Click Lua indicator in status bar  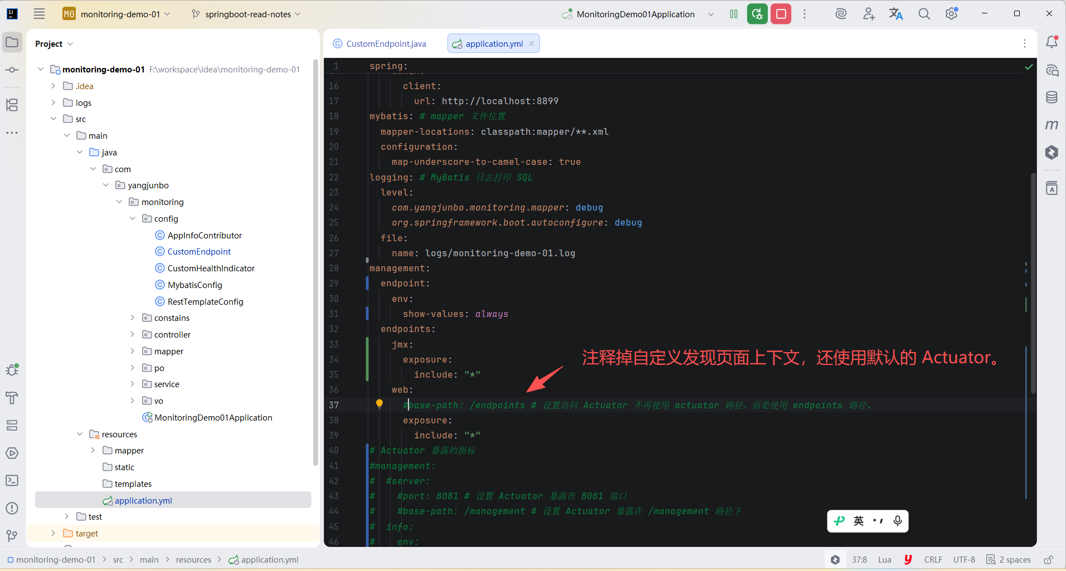click(x=885, y=559)
